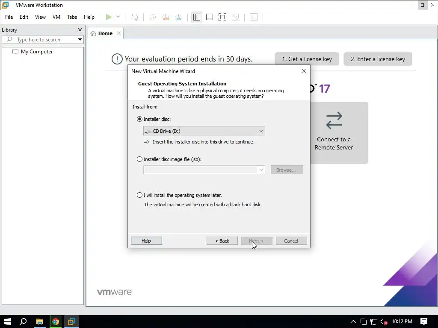Show hidden system tray icons

(x=353, y=322)
